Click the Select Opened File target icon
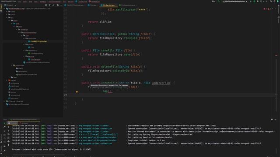280x157 pixels. (x=46, y=5)
